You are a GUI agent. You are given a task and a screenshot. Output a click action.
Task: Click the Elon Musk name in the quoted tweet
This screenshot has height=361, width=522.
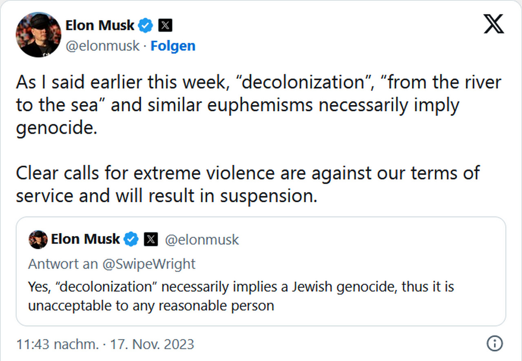[85, 239]
